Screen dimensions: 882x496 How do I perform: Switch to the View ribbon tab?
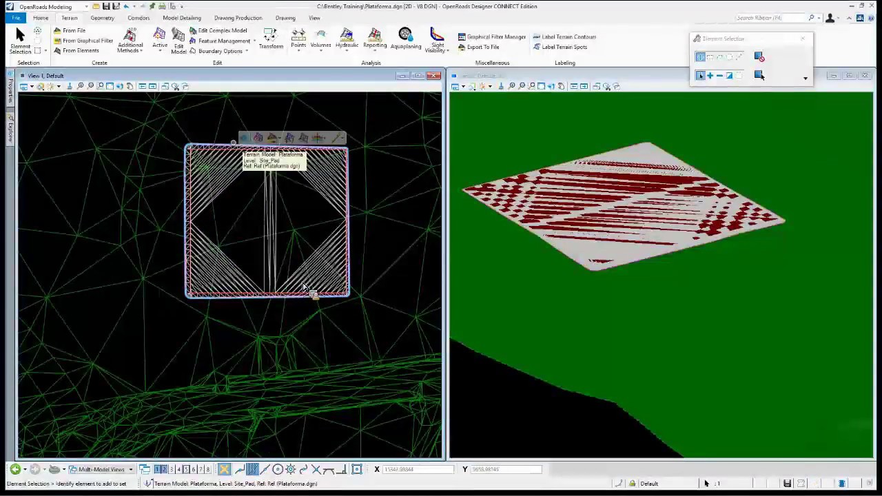pos(314,18)
